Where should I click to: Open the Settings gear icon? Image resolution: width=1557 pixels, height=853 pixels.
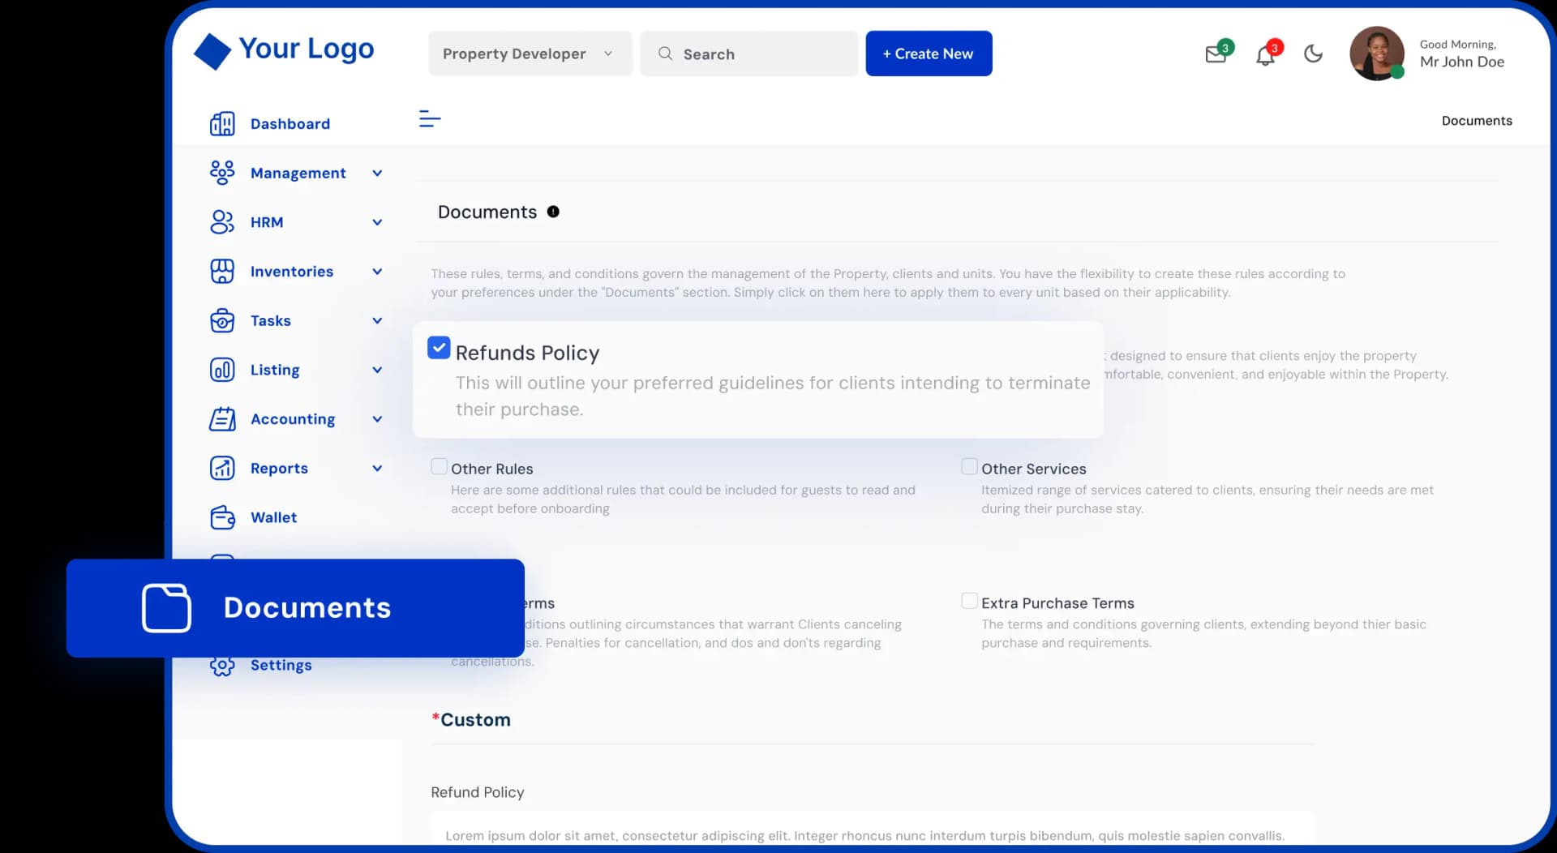[x=222, y=666]
